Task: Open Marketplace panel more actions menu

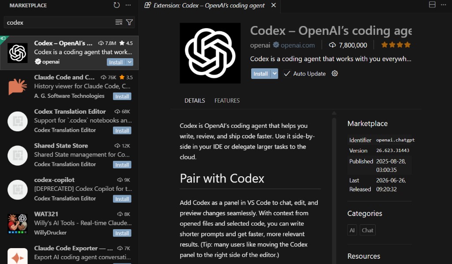Action: click(128, 5)
